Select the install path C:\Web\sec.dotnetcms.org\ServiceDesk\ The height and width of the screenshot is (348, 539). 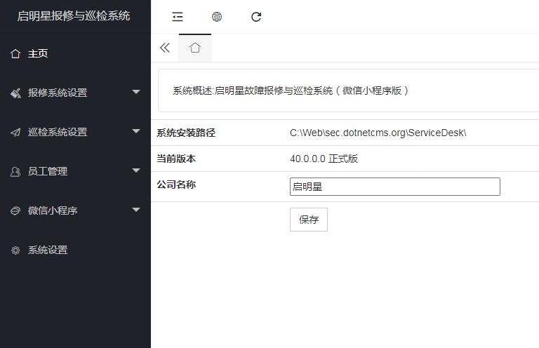(x=378, y=133)
